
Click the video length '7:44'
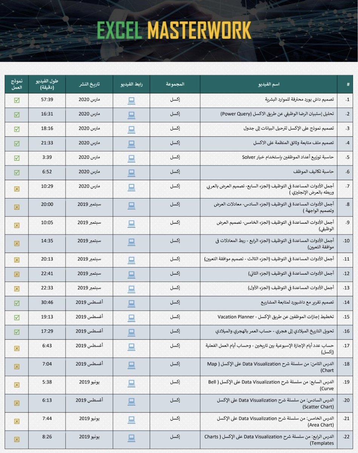click(x=47, y=418)
